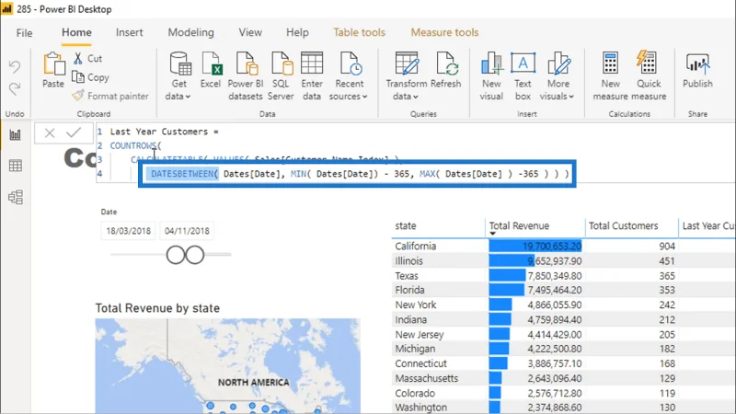Image resolution: width=736 pixels, height=414 pixels.
Task: Click the left date slider handle
Action: point(176,255)
